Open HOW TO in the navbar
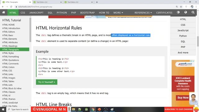This screenshot has width=199, height=112. coord(104,12)
